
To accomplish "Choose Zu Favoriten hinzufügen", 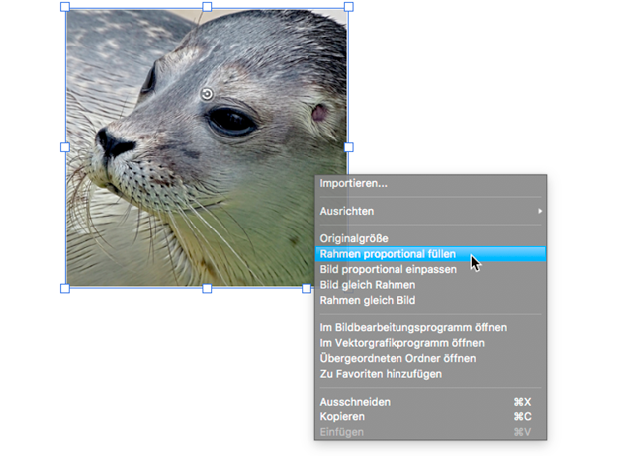I will tap(381, 373).
